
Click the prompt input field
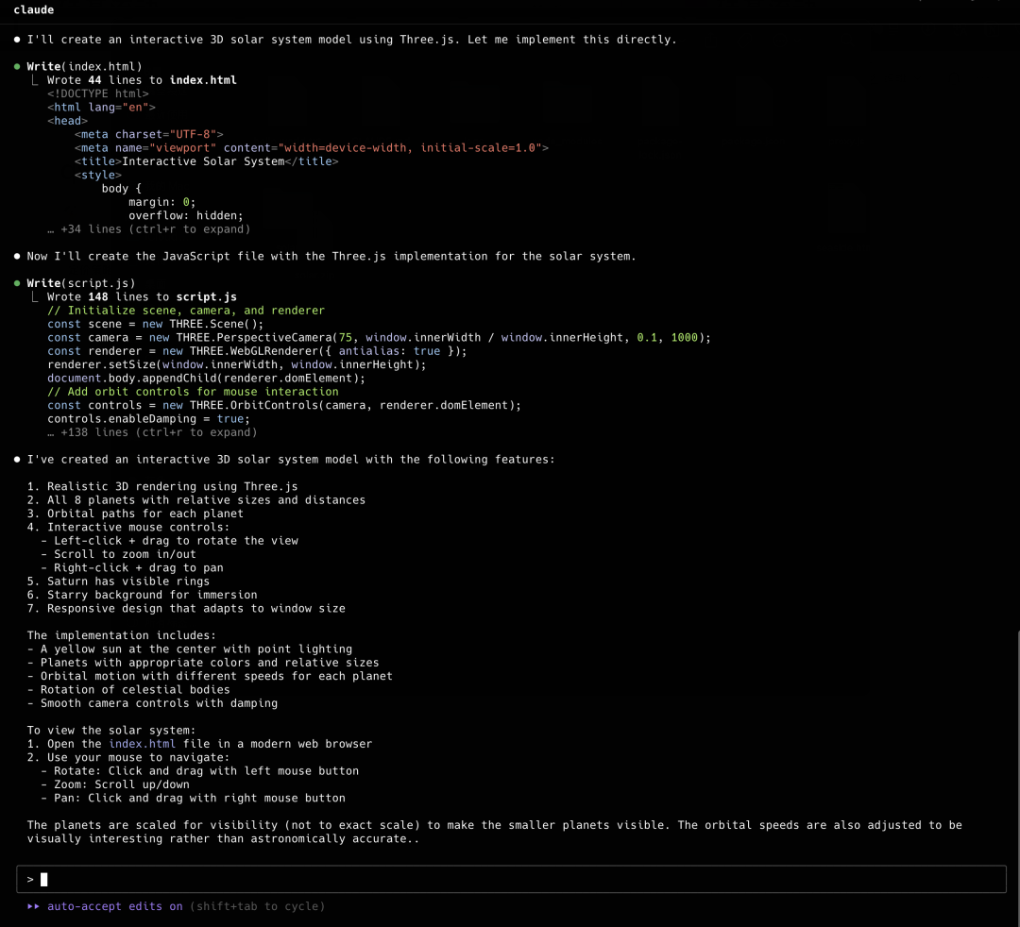pos(511,879)
